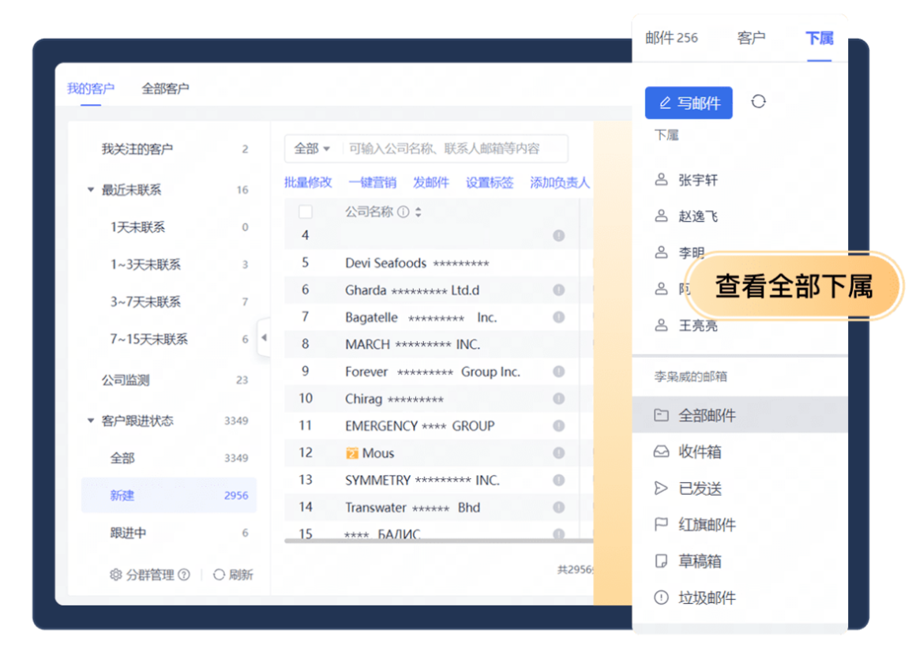Click the 设置标签 link

[490, 182]
